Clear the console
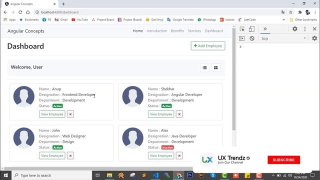 [252, 38]
